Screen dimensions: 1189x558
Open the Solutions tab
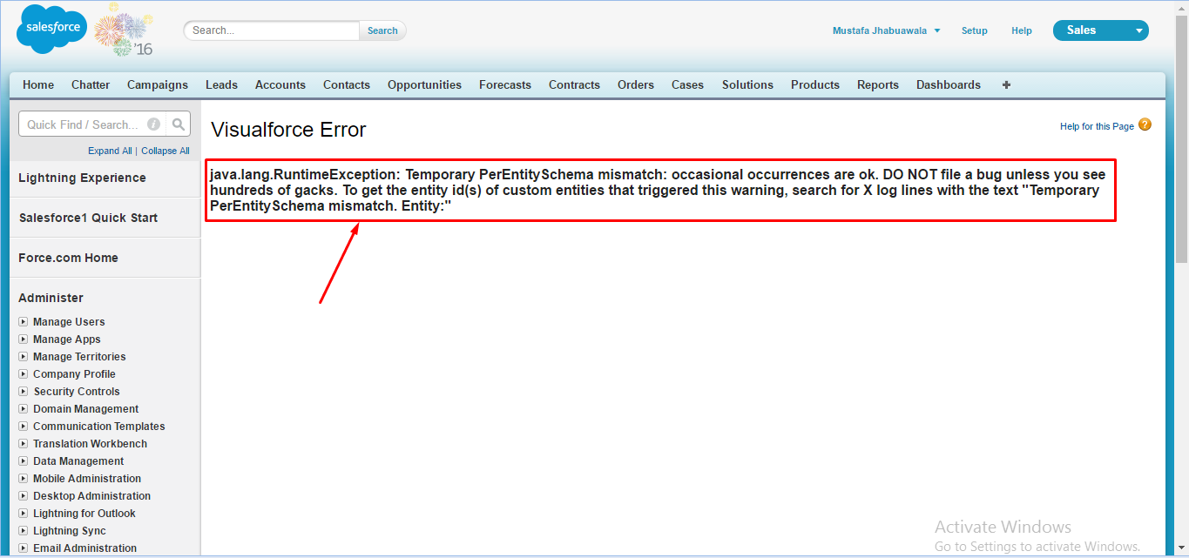coord(747,85)
